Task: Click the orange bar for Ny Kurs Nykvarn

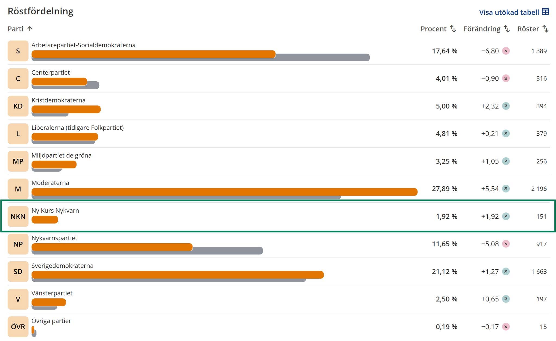Action: pos(45,220)
